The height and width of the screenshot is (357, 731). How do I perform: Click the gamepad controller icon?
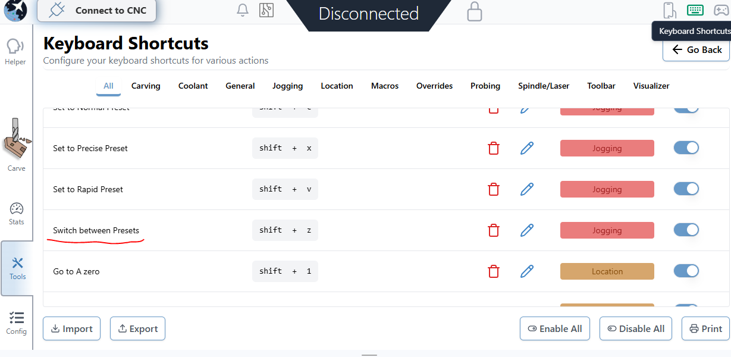[721, 11]
